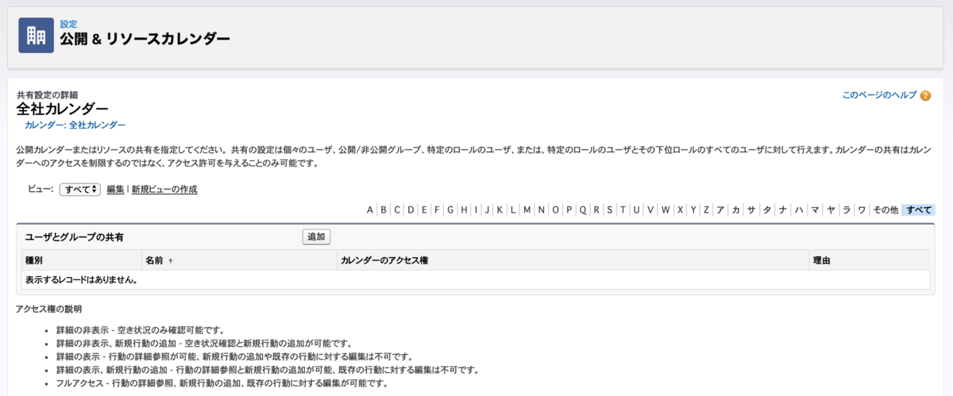Follow the カレンダー: 全社カレンダー link
This screenshot has height=396, width=953.
pyautogui.click(x=75, y=125)
